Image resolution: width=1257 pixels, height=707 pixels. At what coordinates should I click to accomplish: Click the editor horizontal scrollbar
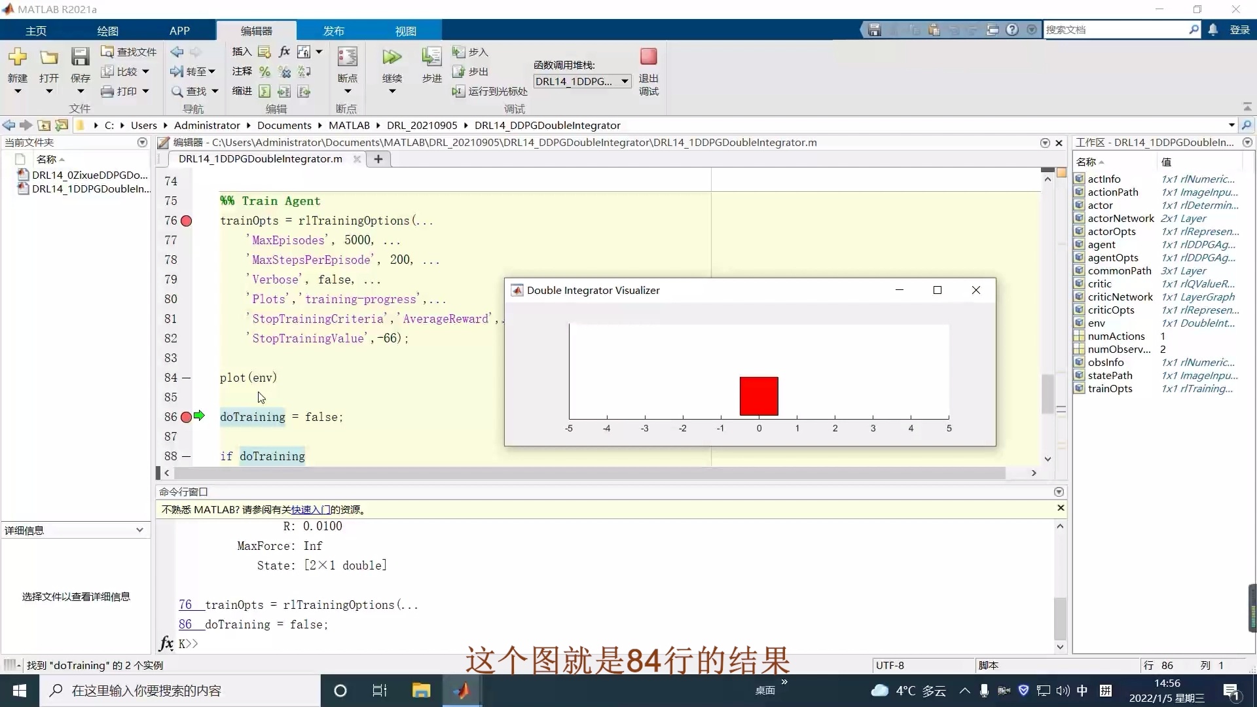[589, 473]
